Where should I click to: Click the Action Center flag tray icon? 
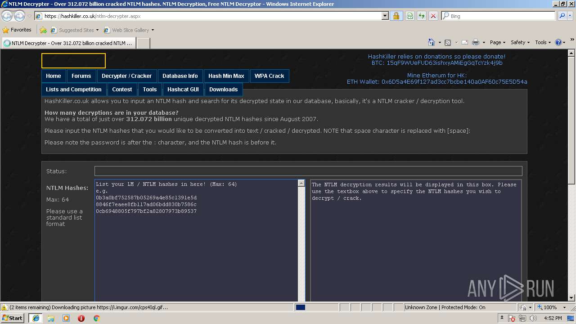tap(512, 318)
